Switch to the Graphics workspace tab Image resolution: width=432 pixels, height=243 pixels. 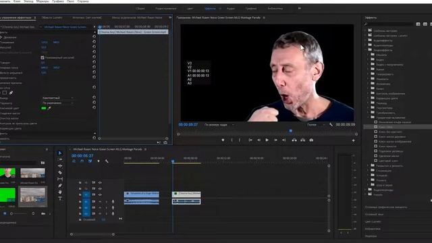[x=250, y=9]
